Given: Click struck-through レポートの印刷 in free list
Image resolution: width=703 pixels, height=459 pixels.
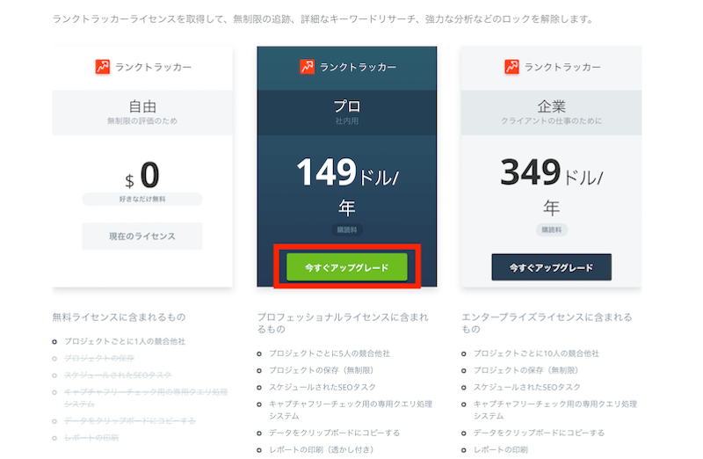Looking at the screenshot, I should click(x=91, y=438).
